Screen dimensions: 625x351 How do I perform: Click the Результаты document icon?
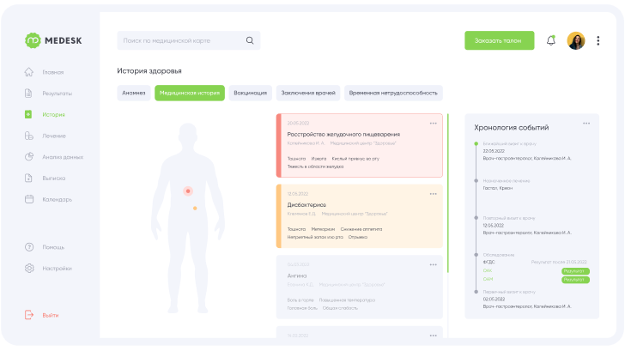click(x=28, y=94)
